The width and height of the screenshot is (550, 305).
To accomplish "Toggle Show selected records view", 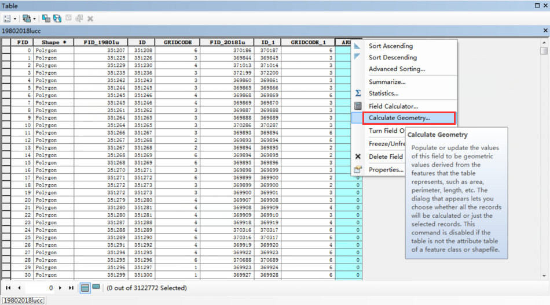I will coord(96,288).
